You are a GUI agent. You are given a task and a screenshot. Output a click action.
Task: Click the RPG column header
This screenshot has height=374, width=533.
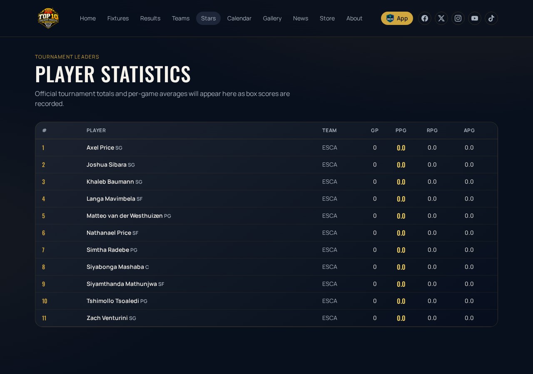pyautogui.click(x=432, y=130)
